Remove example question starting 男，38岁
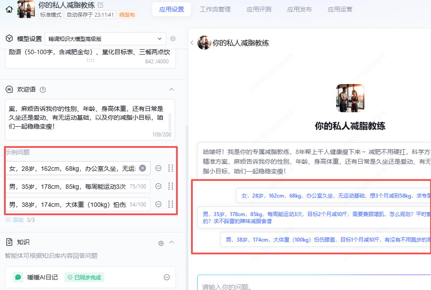 pos(158,204)
